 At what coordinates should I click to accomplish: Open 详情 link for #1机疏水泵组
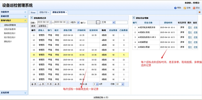[195, 47]
